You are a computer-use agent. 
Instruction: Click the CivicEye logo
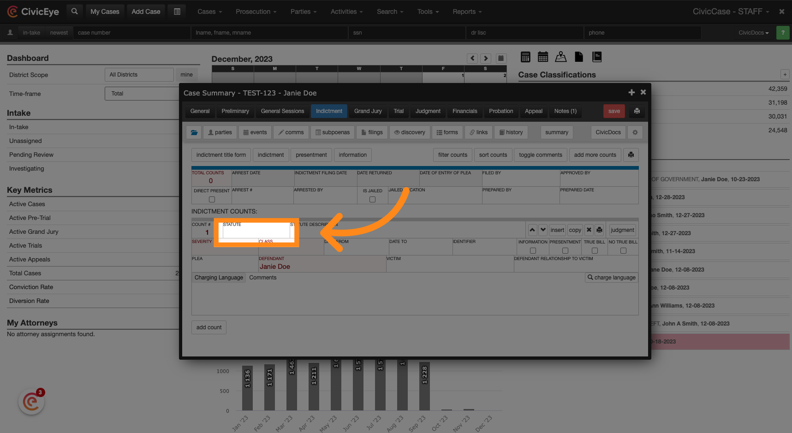tap(33, 12)
